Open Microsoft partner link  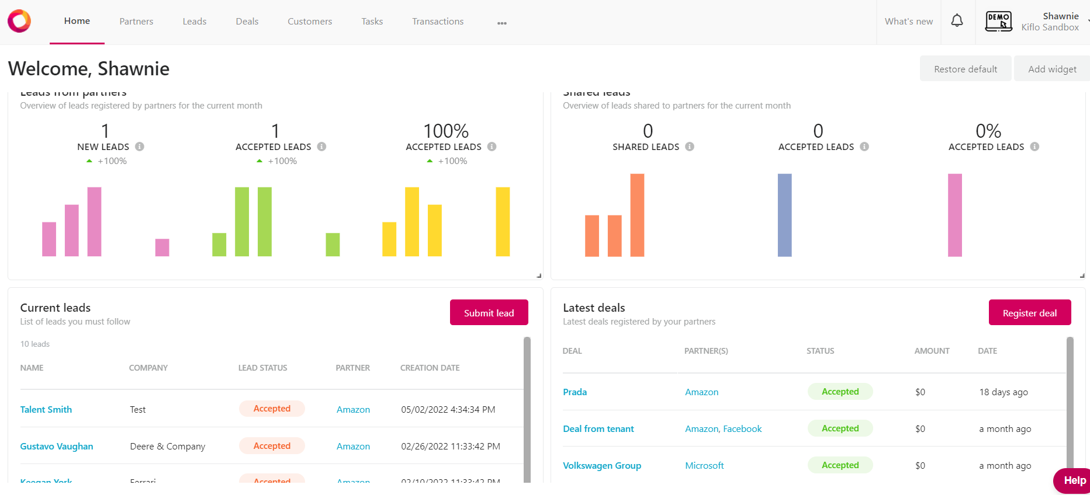(x=704, y=466)
